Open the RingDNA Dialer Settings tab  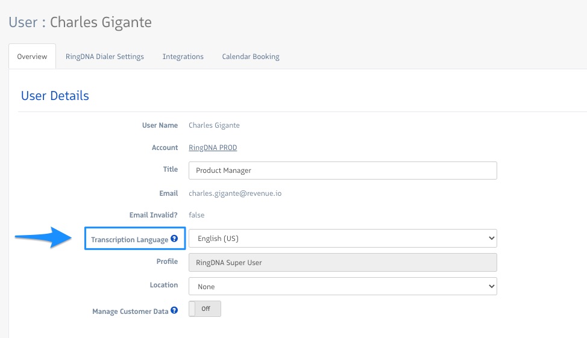point(105,57)
